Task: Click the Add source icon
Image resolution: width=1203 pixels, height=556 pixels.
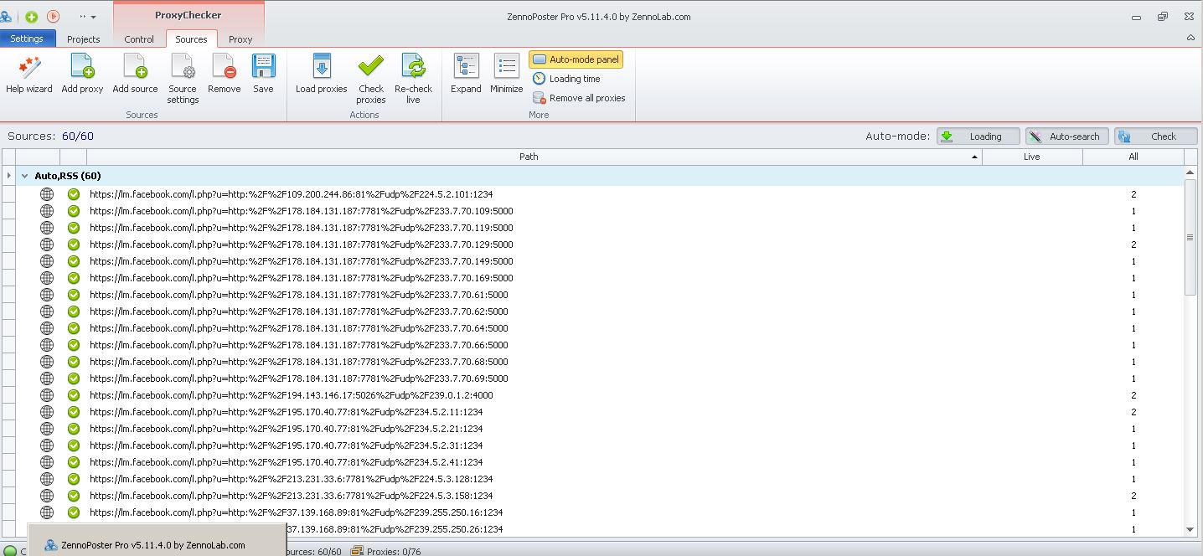Action: tap(135, 75)
